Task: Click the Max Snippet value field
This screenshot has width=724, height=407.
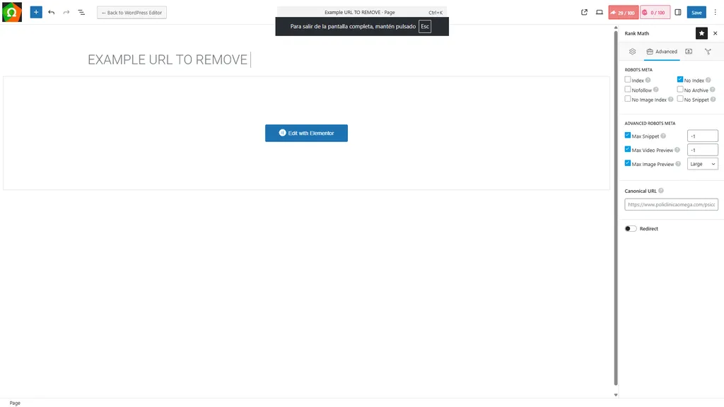Action: (702, 136)
